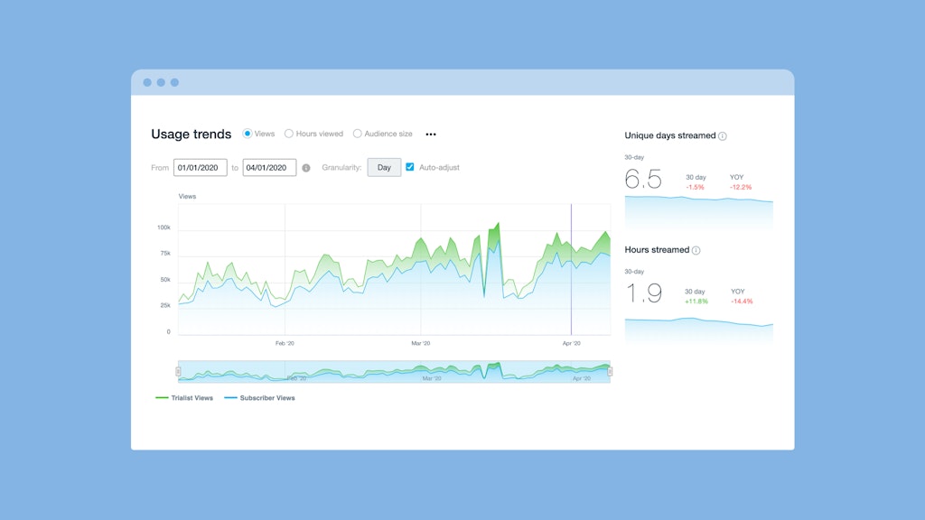Viewport: 925px width, 520px height.
Task: Click the right handle of the range navigator
Action: 610,372
